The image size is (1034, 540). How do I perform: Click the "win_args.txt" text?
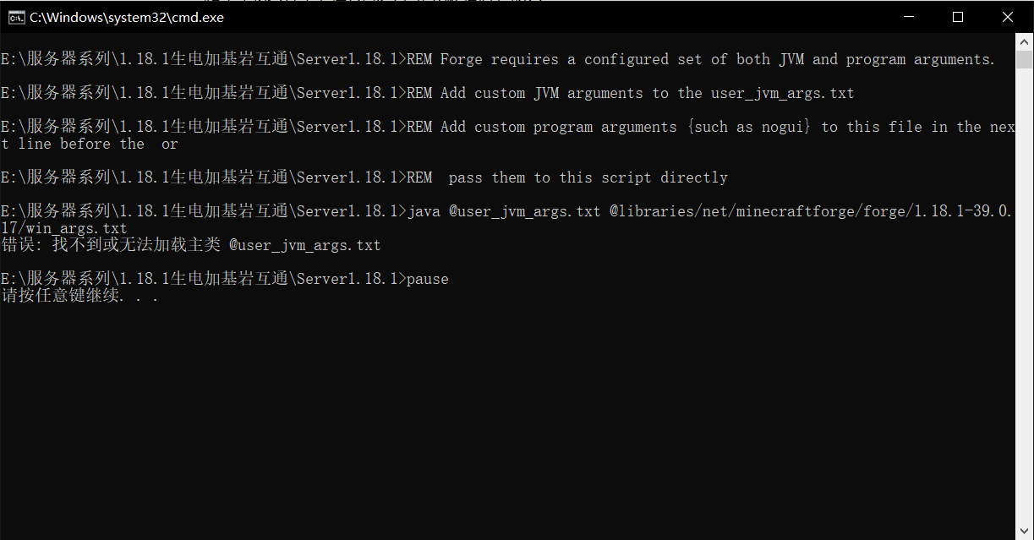72,228
